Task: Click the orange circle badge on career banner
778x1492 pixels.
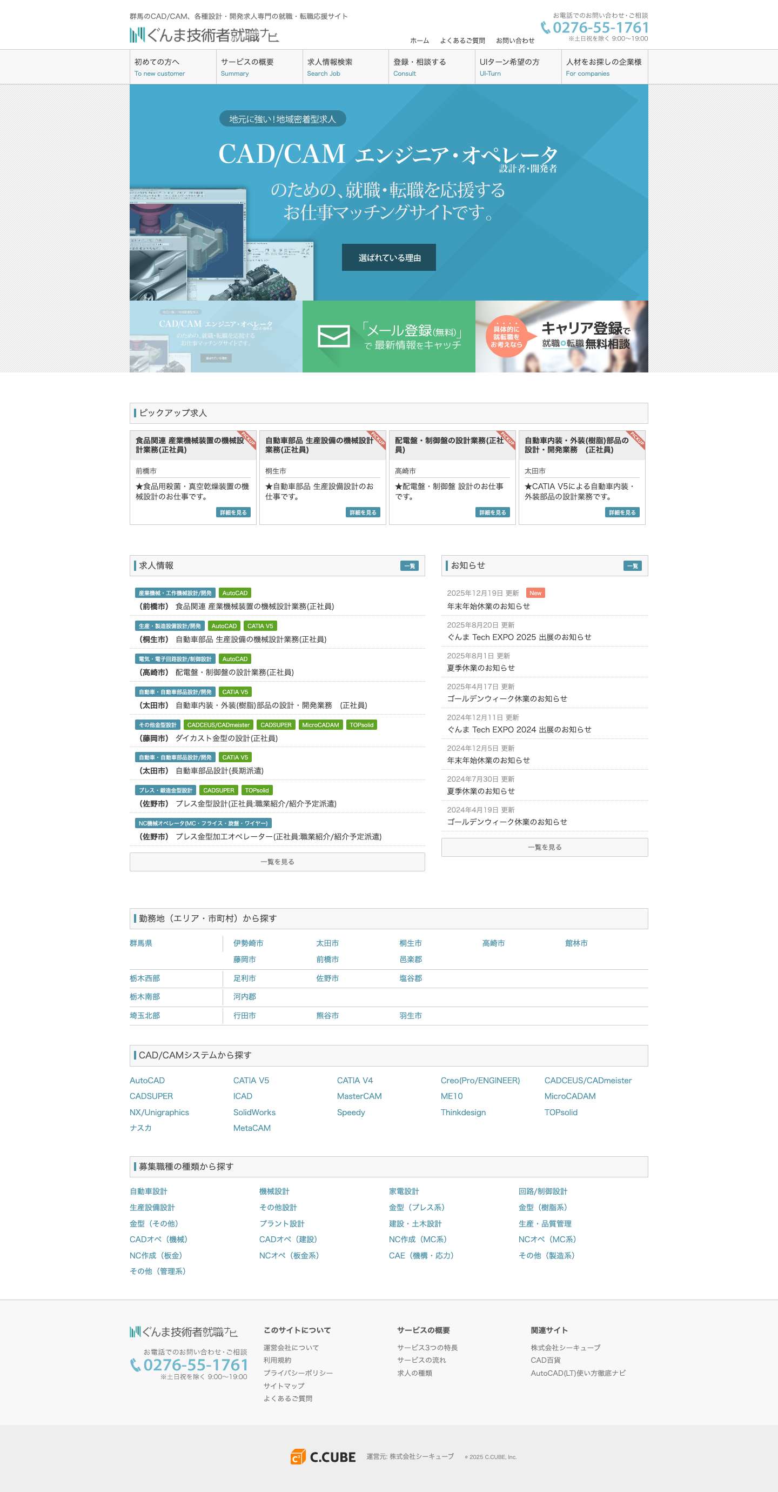Action: click(507, 336)
